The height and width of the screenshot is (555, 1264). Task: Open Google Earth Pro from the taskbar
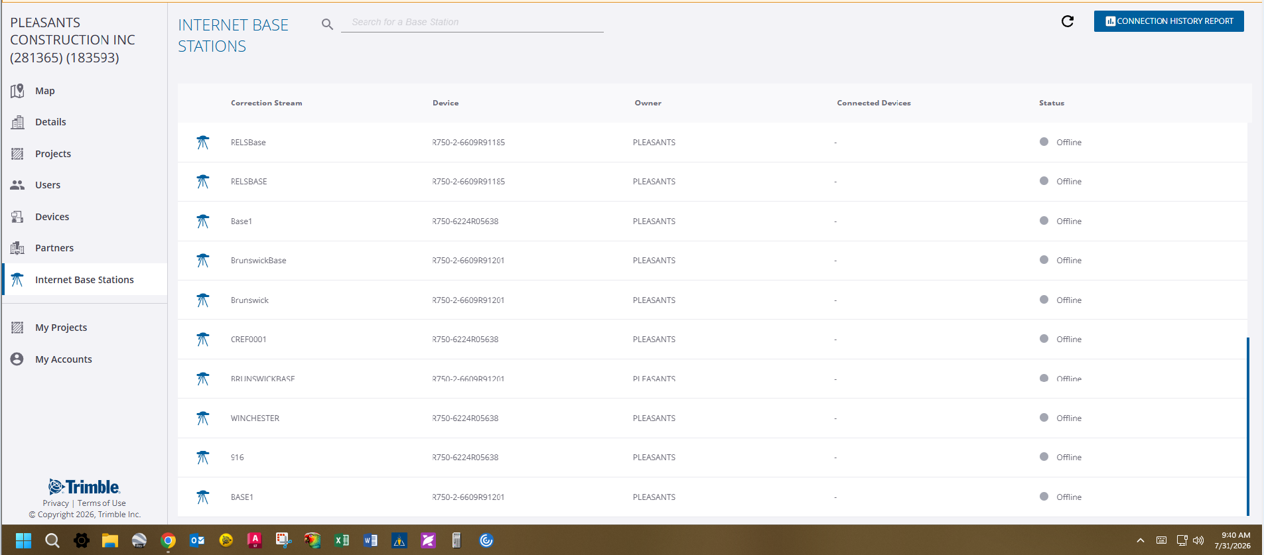tap(139, 540)
